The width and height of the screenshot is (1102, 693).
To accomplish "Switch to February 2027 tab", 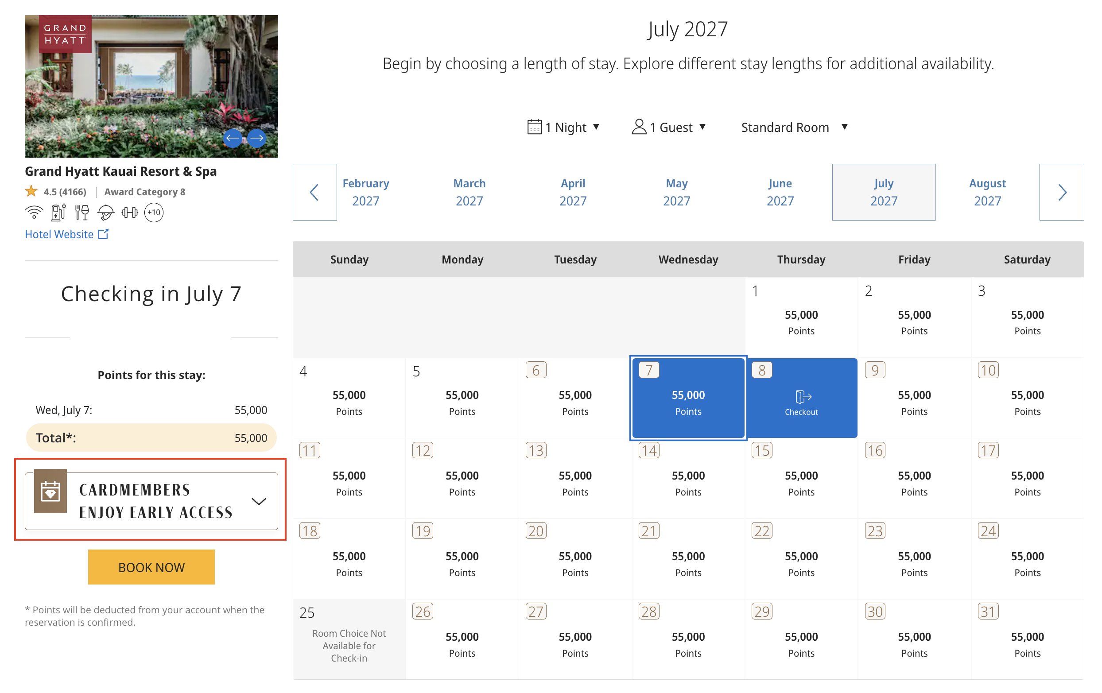I will 366,192.
